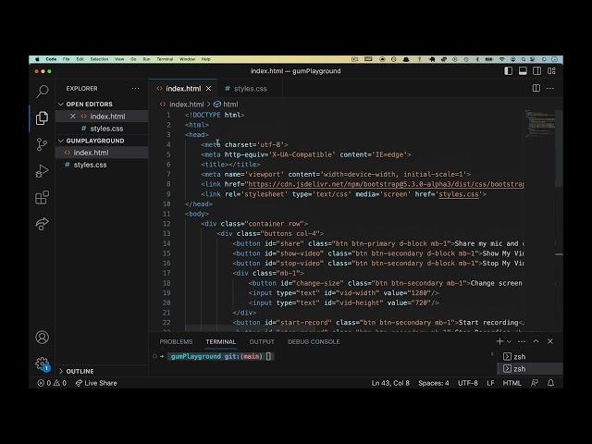
Task: Create a new terminal with plus
Action: (499, 341)
